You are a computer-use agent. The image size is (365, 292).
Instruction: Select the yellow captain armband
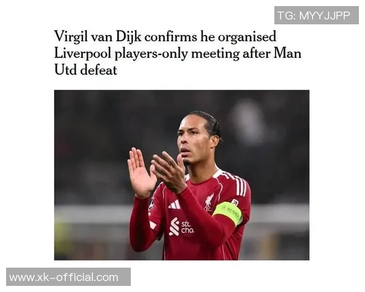coord(228,212)
